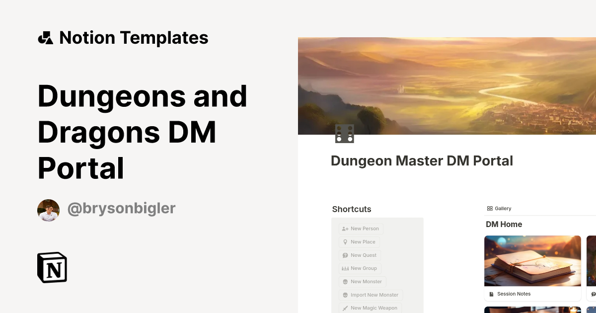This screenshot has width=596, height=313.
Task: Click the Notion Templates logo icon
Action: (x=46, y=38)
